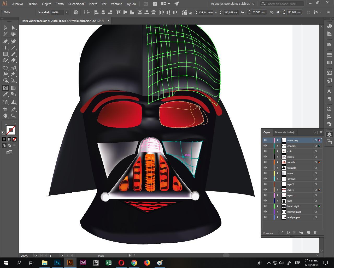
Task: Select the Gradient tool
Action: coord(13,88)
